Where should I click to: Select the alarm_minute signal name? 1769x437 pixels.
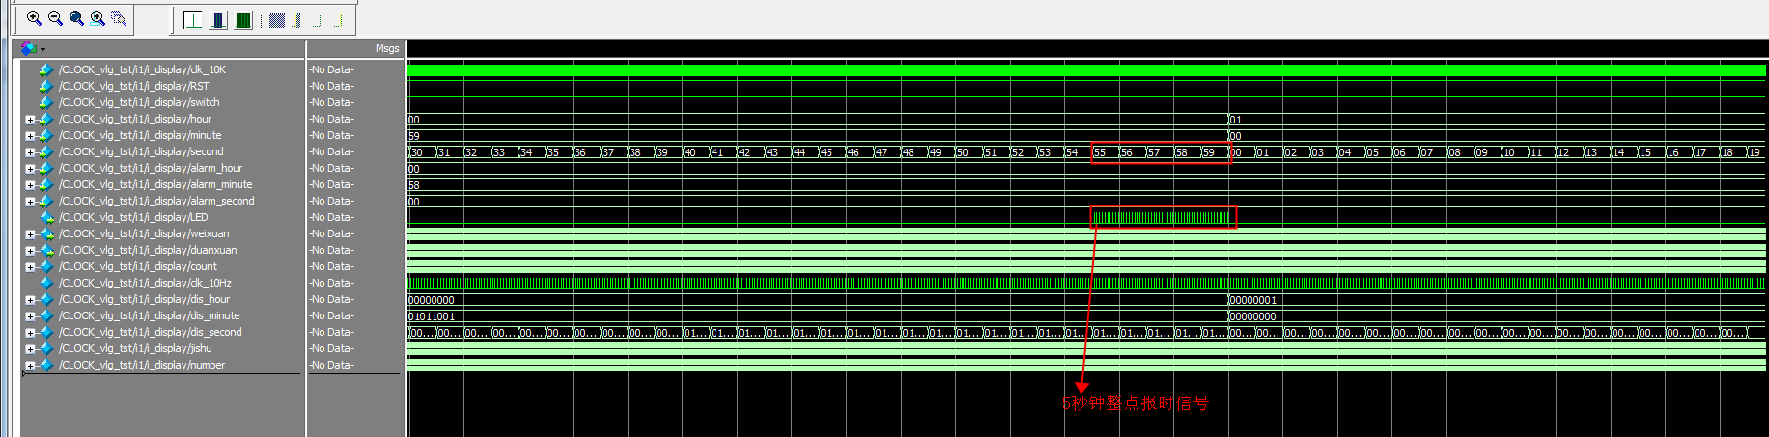coord(155,184)
